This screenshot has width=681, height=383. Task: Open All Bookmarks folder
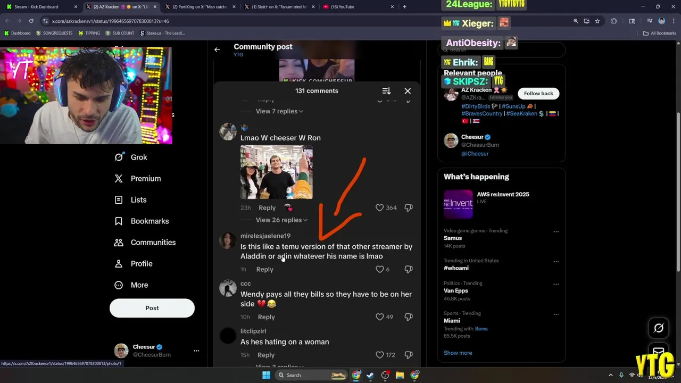pyautogui.click(x=659, y=33)
